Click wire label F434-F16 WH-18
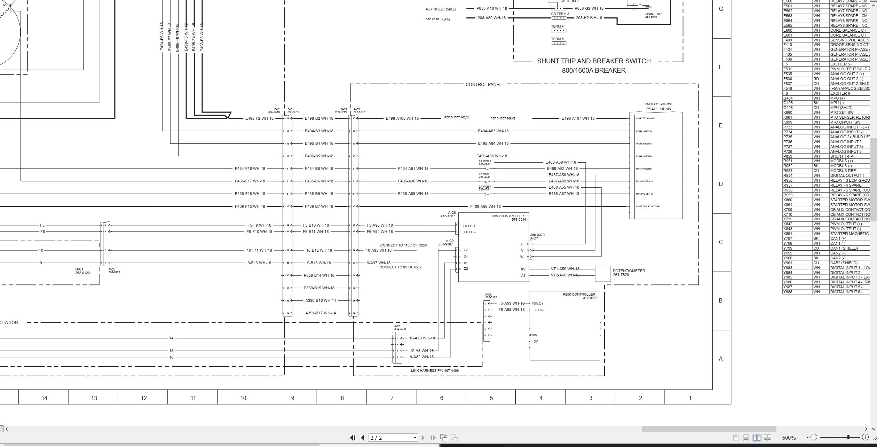The width and height of the screenshot is (877, 447). [250, 168]
